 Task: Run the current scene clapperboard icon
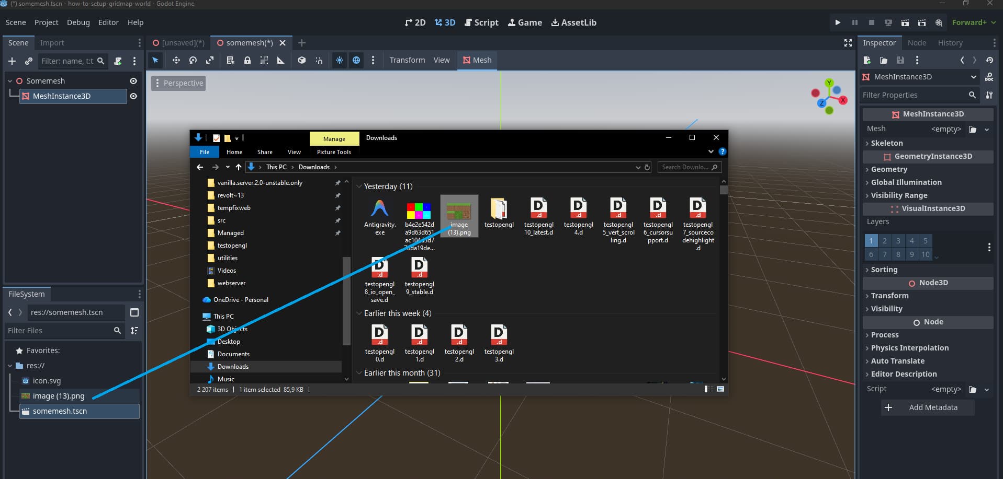point(905,22)
